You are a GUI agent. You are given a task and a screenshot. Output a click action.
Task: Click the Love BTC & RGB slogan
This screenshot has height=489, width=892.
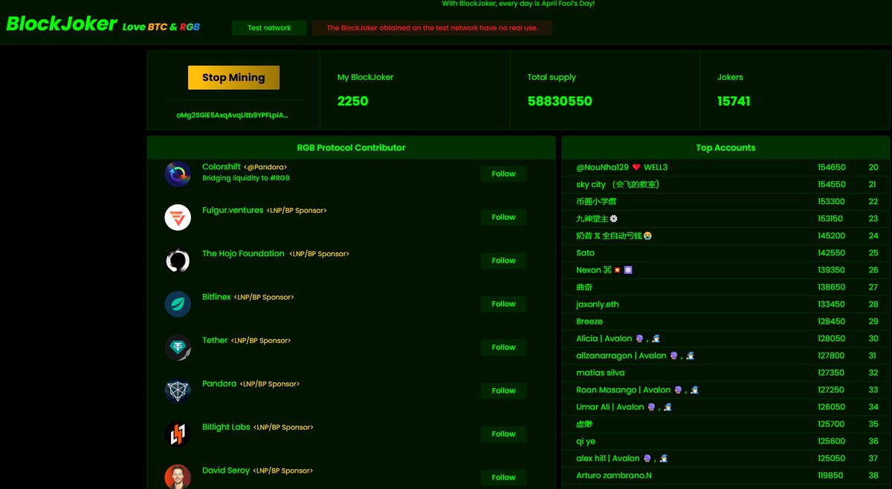pyautogui.click(x=161, y=27)
